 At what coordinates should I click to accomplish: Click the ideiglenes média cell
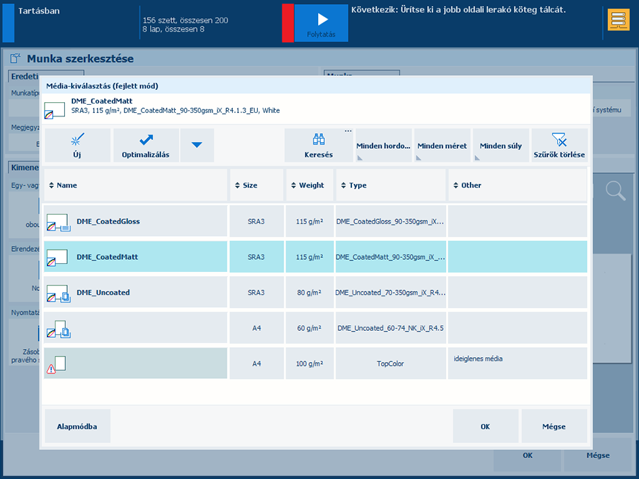(518, 363)
